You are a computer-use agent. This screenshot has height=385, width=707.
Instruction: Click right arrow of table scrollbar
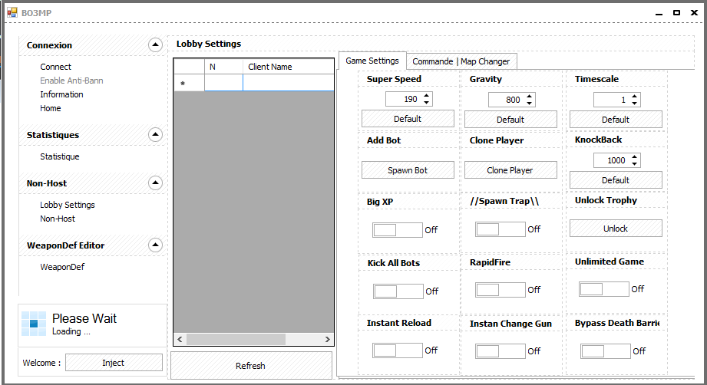pyautogui.click(x=328, y=339)
